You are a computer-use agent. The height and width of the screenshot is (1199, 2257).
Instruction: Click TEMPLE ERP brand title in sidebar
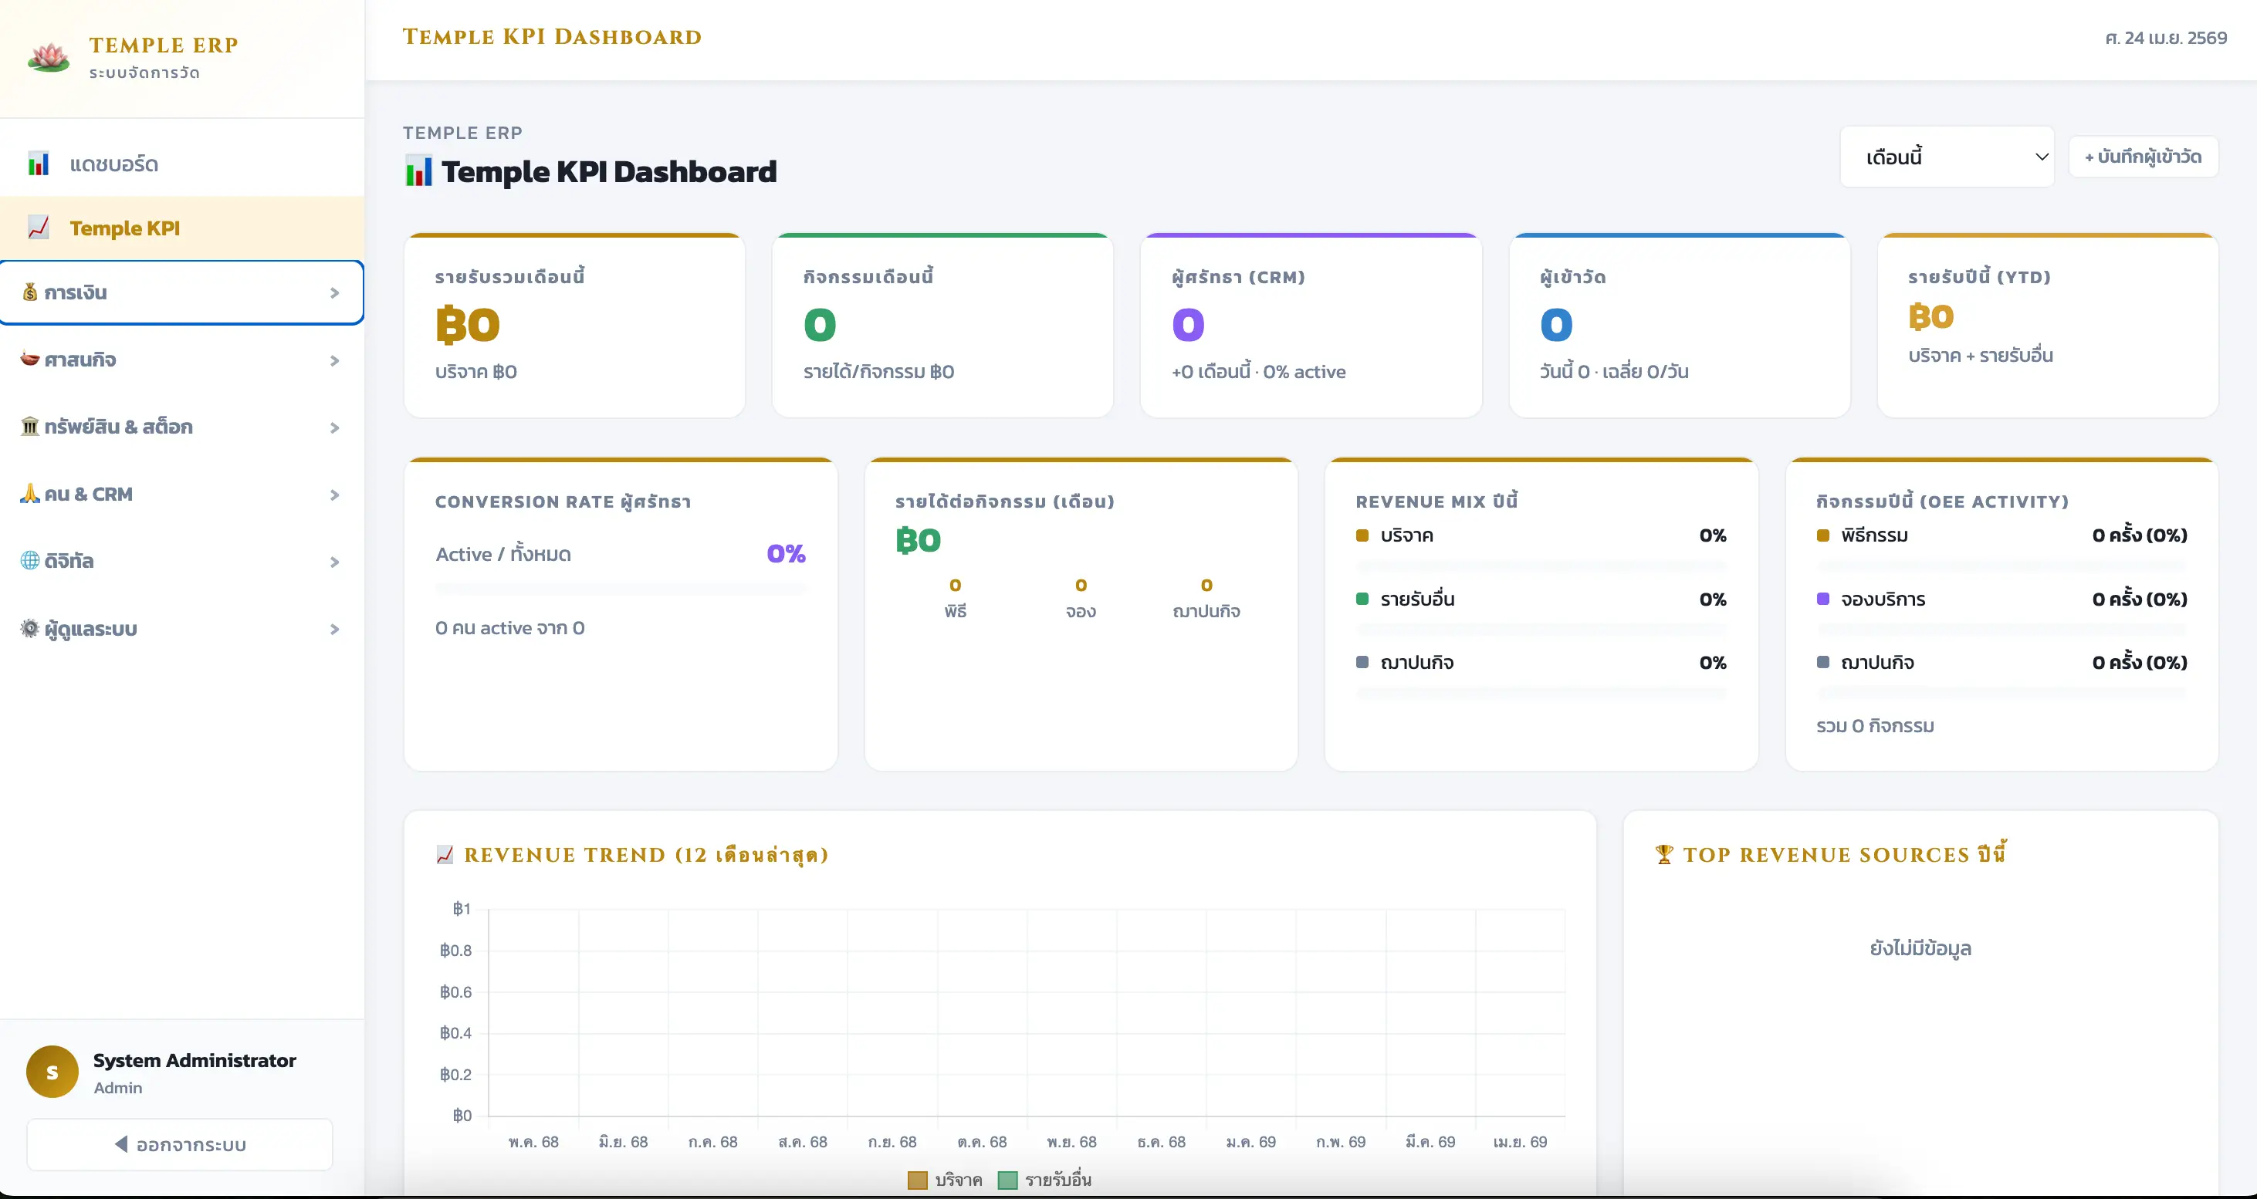click(x=164, y=45)
